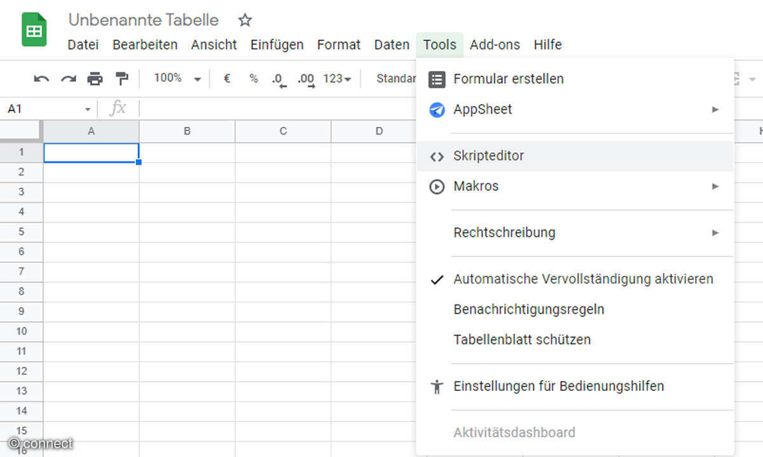Open the Daten menu
The image size is (763, 457).
(x=392, y=44)
